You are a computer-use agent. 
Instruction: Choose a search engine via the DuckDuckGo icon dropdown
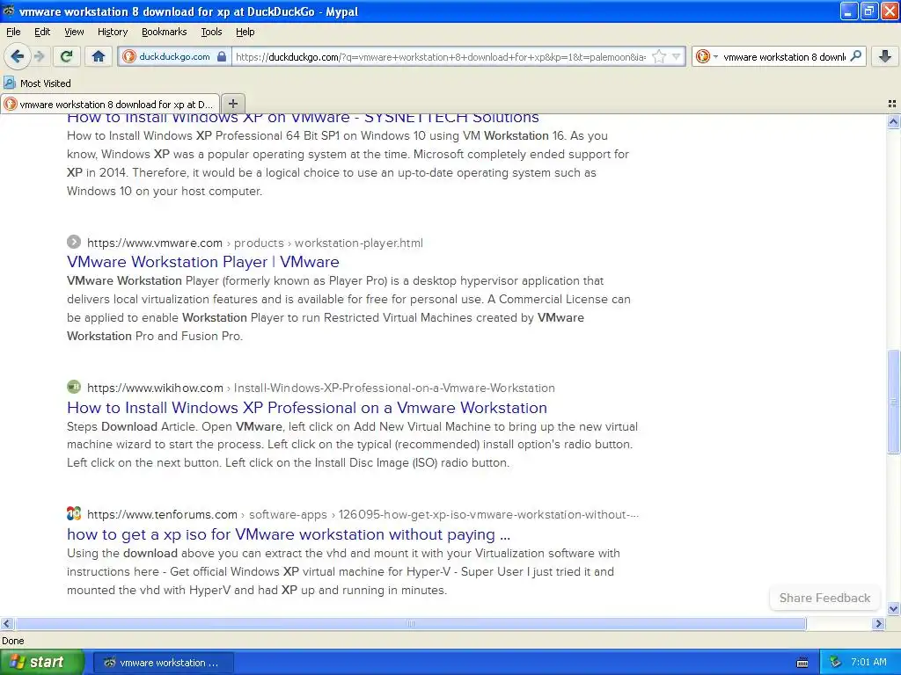coord(707,57)
